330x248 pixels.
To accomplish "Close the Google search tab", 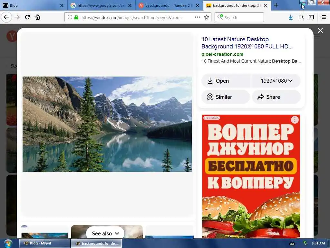I will 130,5.
